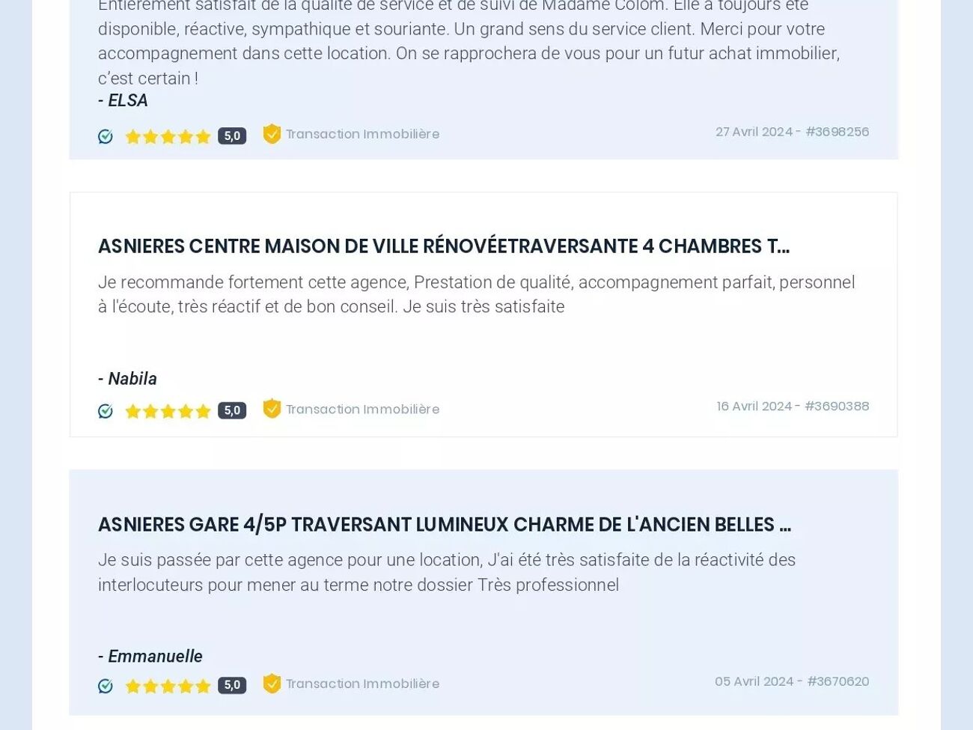Click the 5,0 score badge on Nabila's review
This screenshot has height=730, width=973.
point(232,410)
